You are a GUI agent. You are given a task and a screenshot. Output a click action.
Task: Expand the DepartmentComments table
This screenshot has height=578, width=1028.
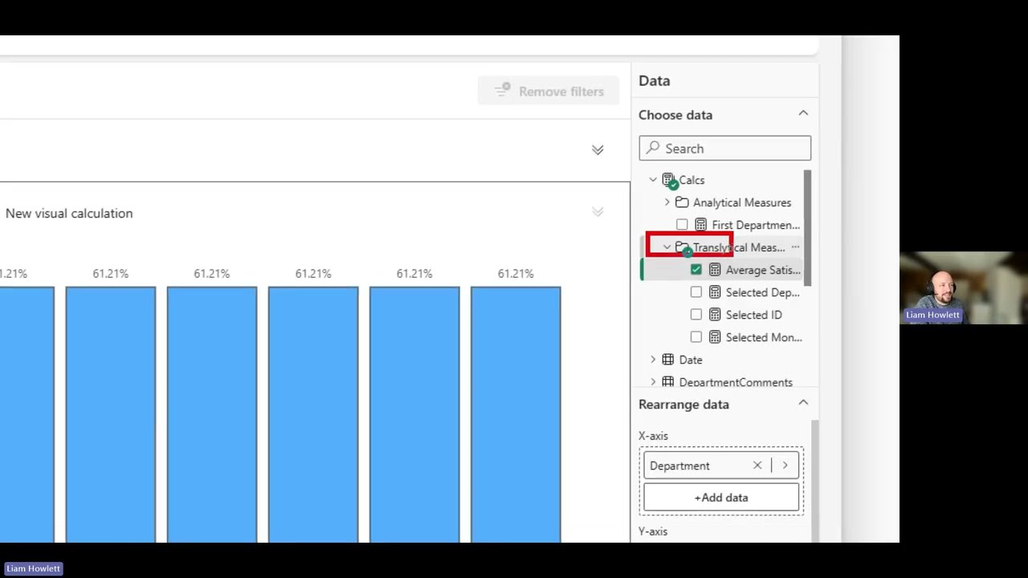point(653,382)
